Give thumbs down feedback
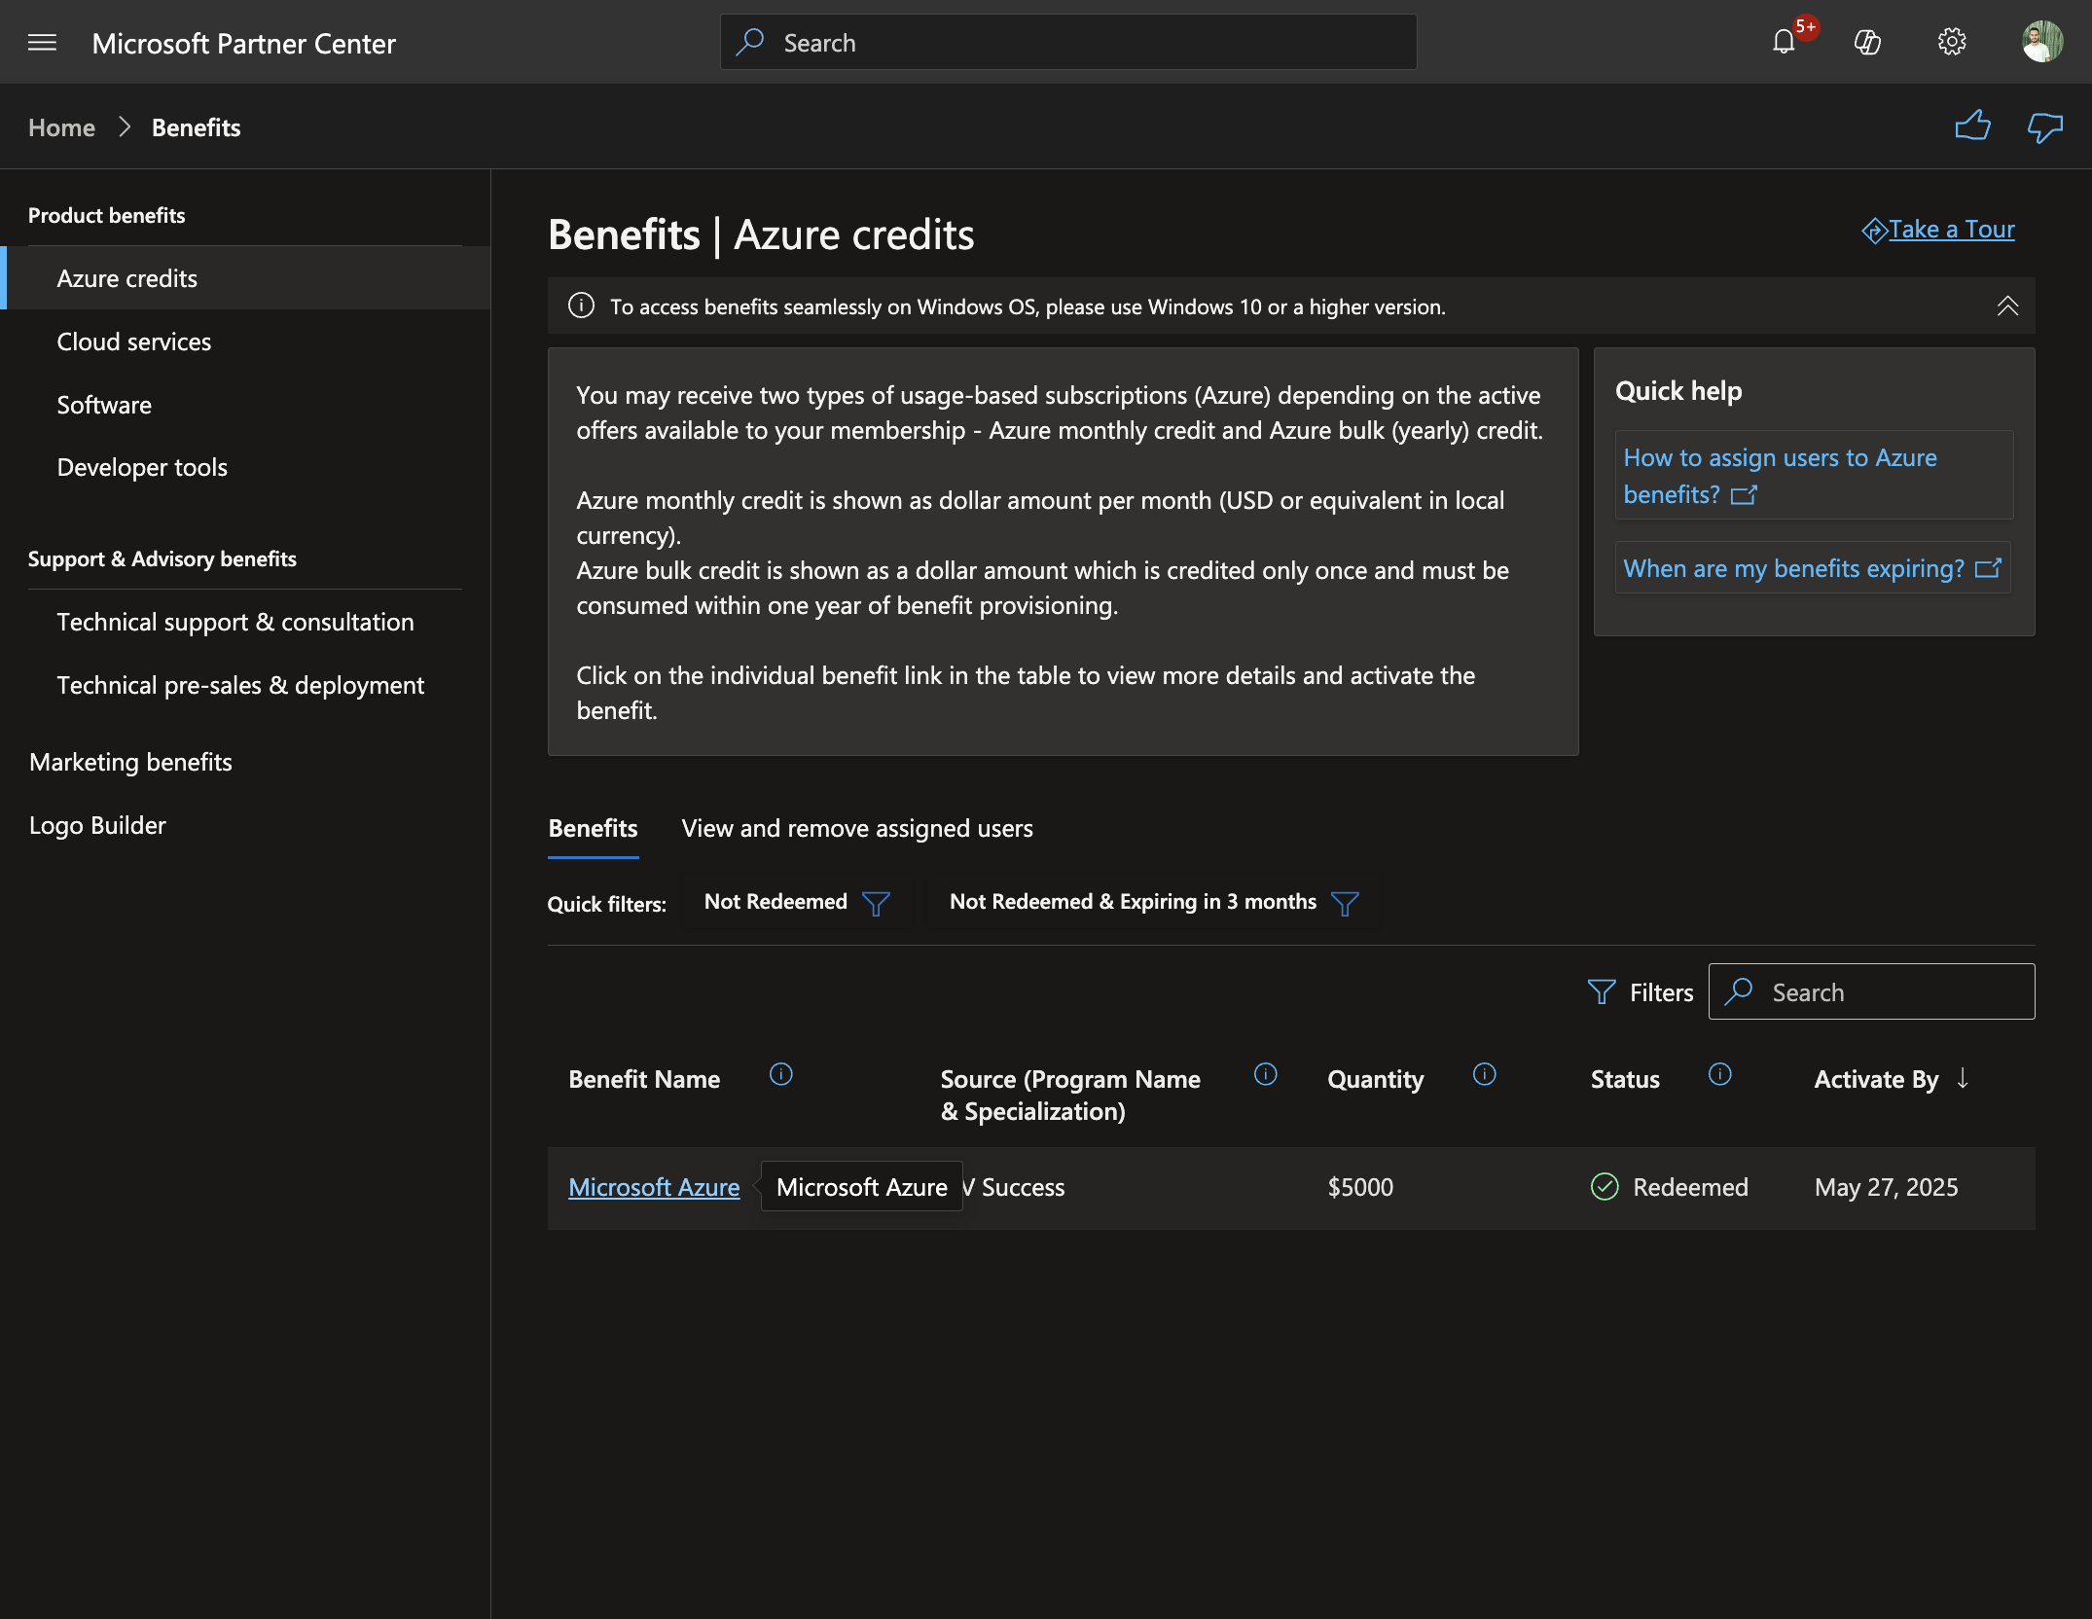Screen dimensions: 2092x1619 tap(2044, 126)
